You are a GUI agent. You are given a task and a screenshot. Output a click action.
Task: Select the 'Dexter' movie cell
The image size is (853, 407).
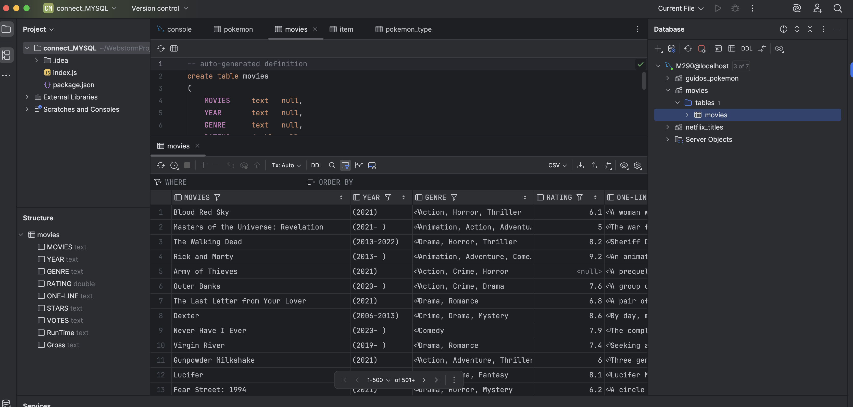[261, 316]
